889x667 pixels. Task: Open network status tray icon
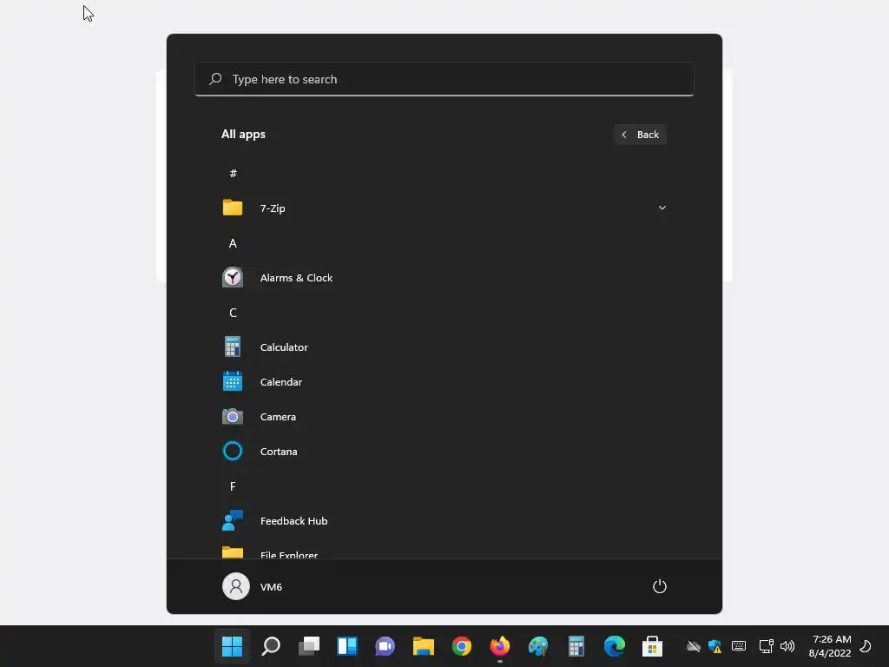(x=766, y=646)
